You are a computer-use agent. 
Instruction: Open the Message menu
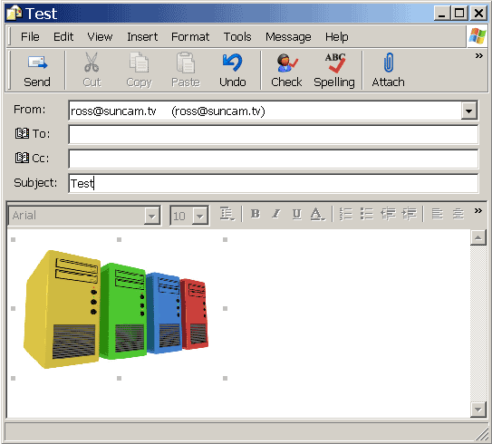coord(288,37)
